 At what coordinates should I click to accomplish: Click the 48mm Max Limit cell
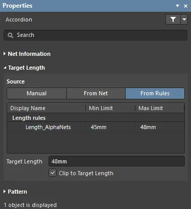point(148,127)
